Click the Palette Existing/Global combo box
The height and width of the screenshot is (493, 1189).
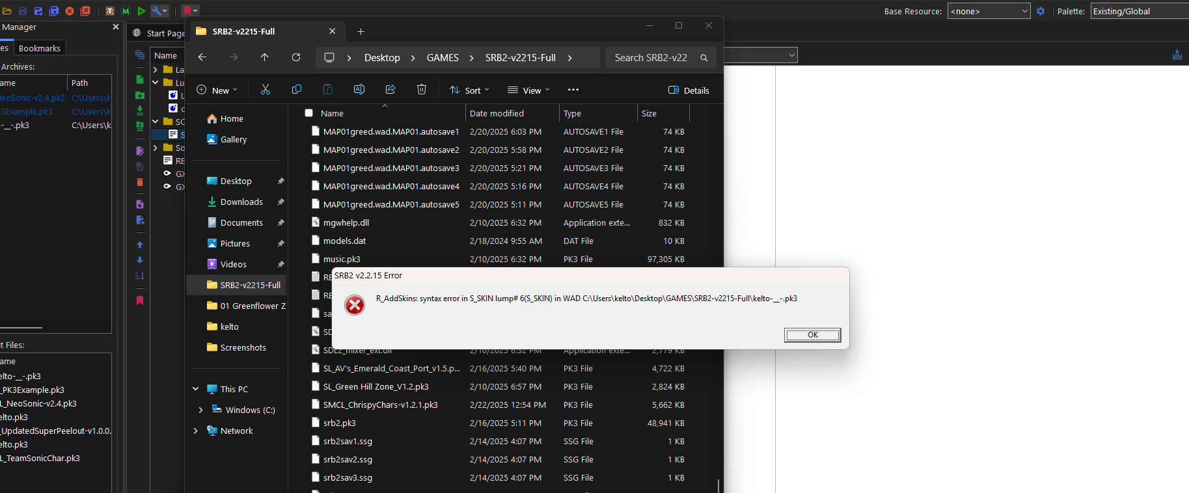tap(1140, 11)
